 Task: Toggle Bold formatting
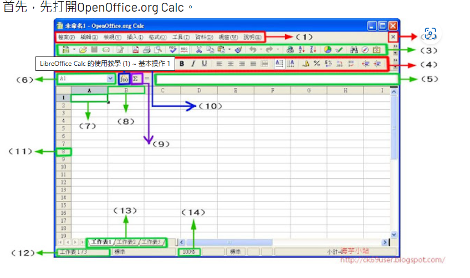[x=182, y=64]
